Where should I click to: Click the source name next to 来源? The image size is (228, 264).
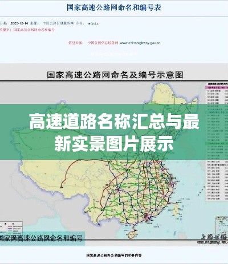pos(58,23)
